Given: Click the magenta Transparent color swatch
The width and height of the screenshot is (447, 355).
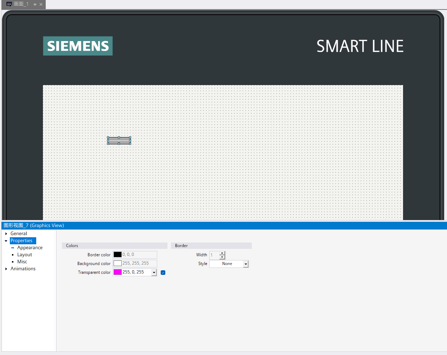Looking at the screenshot, I should click(x=117, y=272).
